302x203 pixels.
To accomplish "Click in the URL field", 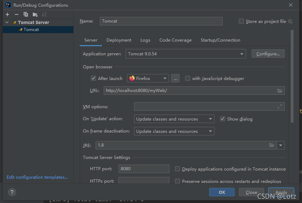I will coord(194,91).
